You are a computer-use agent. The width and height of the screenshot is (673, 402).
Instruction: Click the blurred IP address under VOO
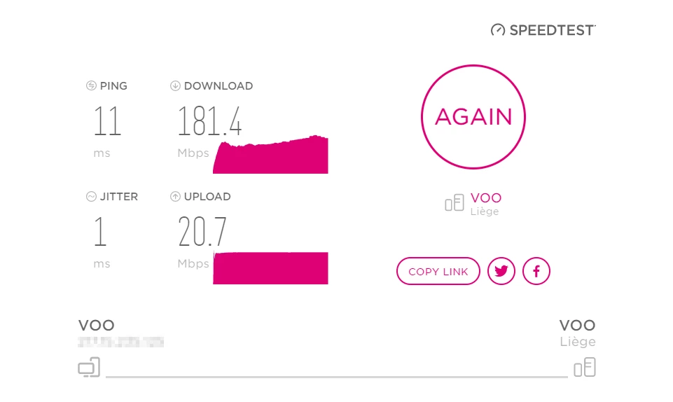(120, 342)
